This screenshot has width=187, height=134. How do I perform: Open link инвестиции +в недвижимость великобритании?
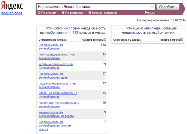tap(59, 104)
